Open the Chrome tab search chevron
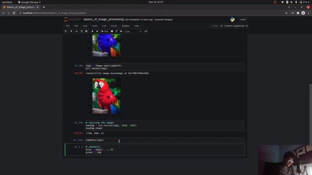This screenshot has width=312, height=175. click(289, 7)
